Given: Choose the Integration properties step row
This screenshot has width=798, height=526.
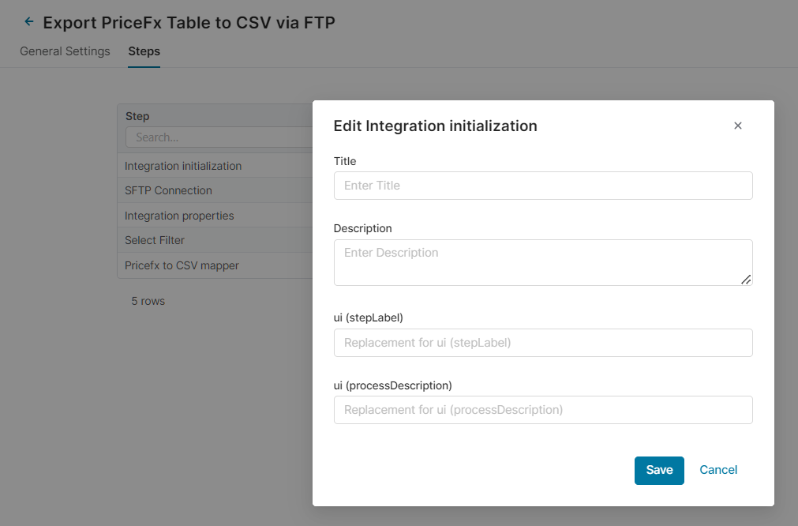Looking at the screenshot, I should point(179,216).
